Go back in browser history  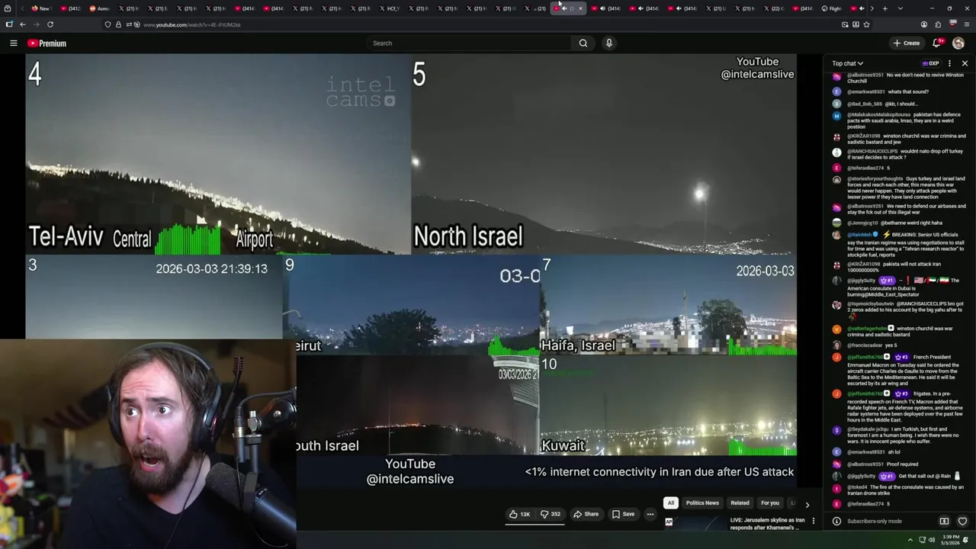tap(23, 24)
